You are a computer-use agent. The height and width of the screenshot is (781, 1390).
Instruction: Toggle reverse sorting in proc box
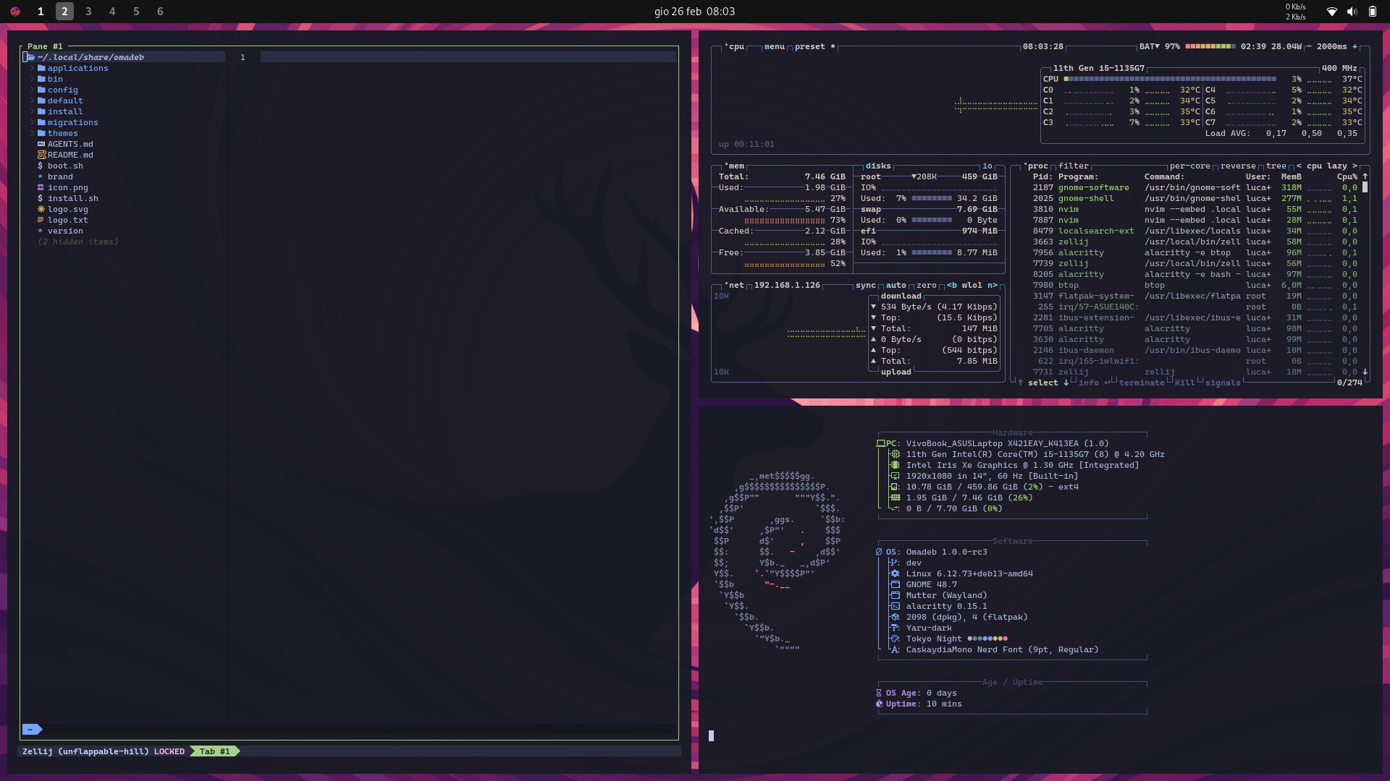coord(1237,166)
